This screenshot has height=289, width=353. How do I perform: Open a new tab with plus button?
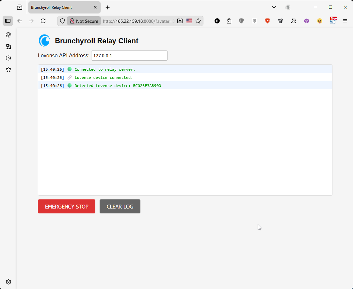pos(108,7)
